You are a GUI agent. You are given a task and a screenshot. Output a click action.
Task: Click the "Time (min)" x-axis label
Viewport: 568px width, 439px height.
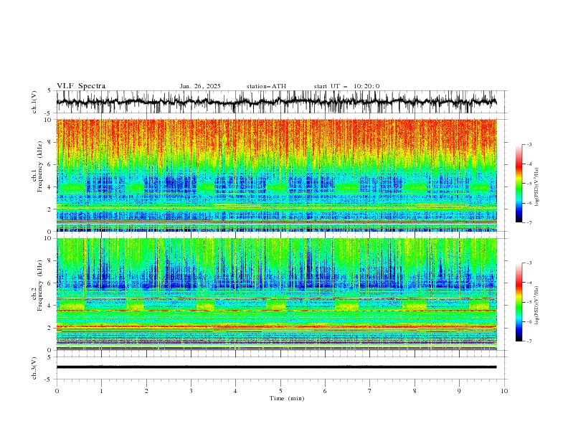click(x=287, y=398)
